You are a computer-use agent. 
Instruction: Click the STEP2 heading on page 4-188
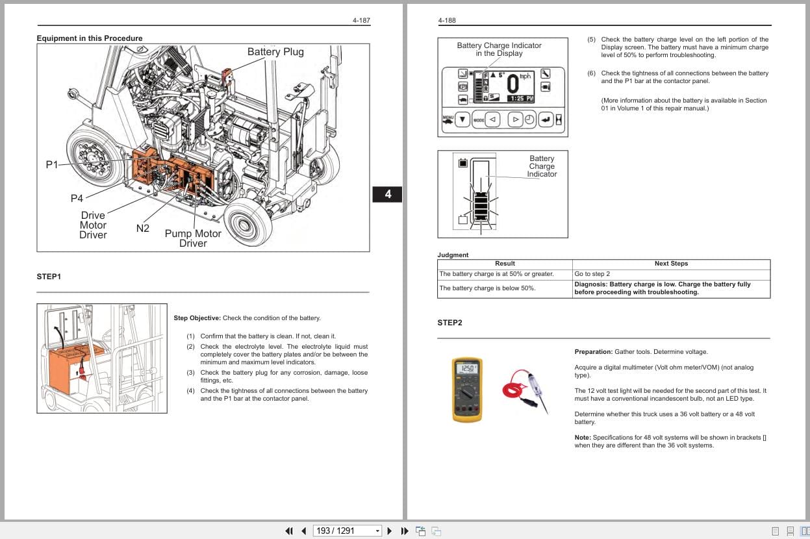coord(449,322)
